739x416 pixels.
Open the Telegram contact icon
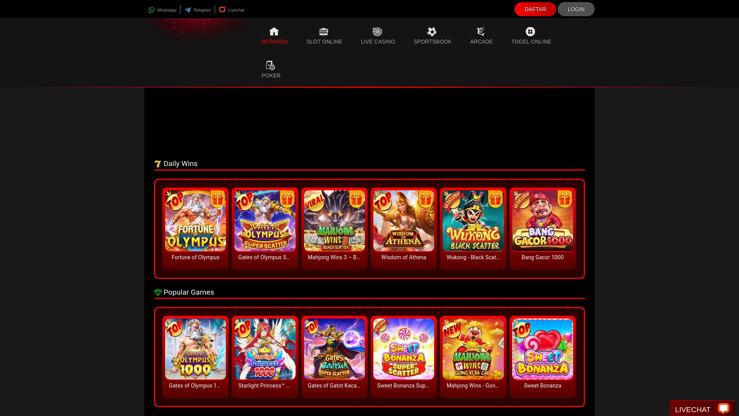pyautogui.click(x=187, y=10)
